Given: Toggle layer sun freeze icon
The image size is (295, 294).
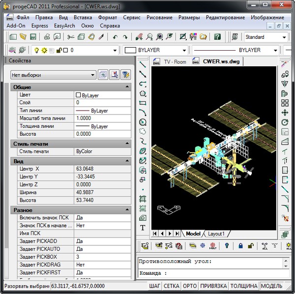Looking at the screenshot, I should click(x=44, y=50).
